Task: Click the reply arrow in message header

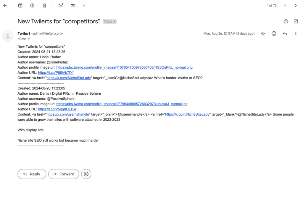Action: point(285,34)
